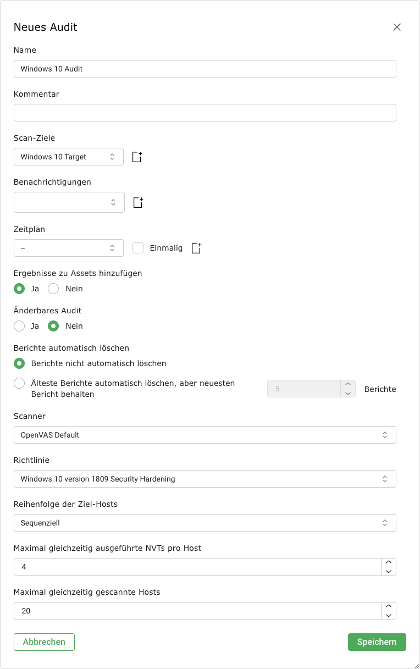Open the Richtlinie policy dropdown

(x=205, y=479)
